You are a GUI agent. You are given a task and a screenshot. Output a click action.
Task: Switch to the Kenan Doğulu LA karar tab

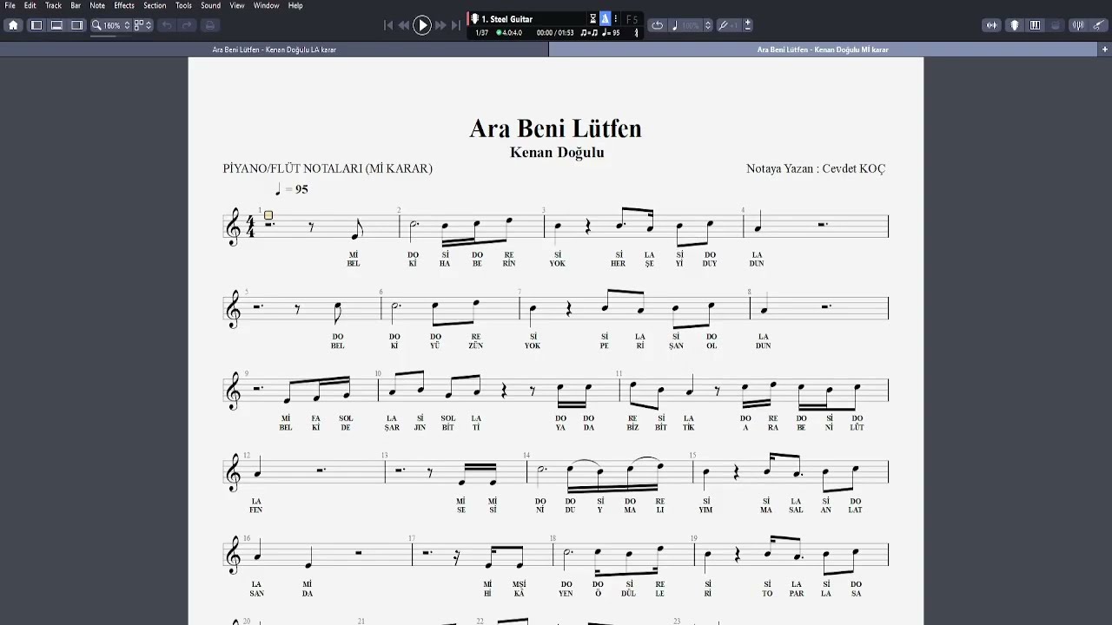coord(275,49)
